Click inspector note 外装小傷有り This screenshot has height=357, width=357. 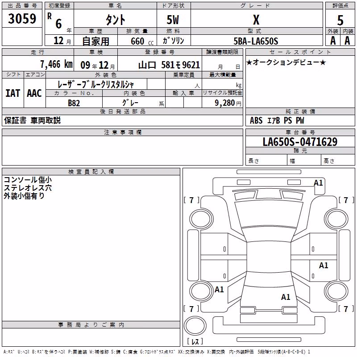click(x=24, y=196)
